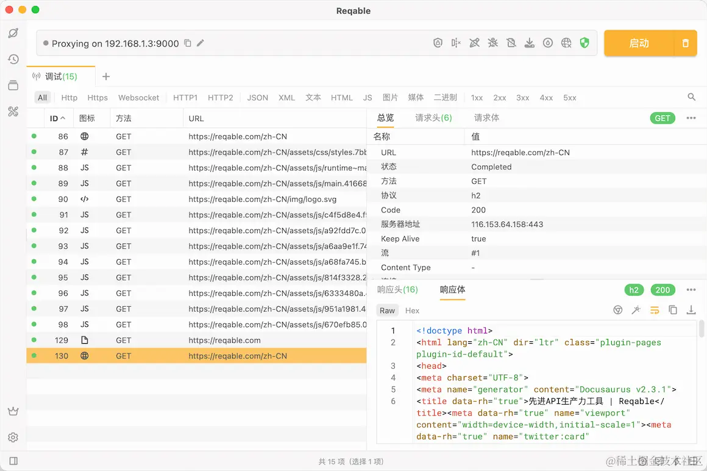Click the green h2 protocol badge
The image size is (707, 471).
634,290
